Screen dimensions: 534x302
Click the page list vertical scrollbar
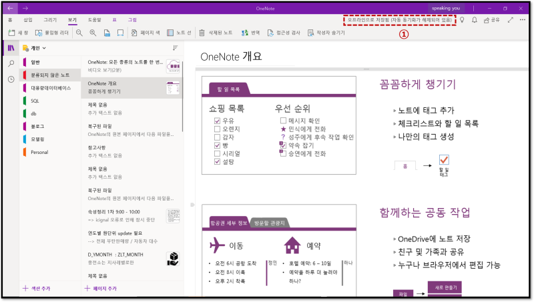(x=182, y=97)
